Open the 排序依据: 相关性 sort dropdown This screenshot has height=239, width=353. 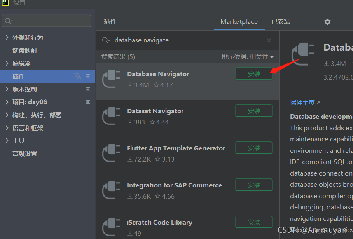(x=248, y=57)
